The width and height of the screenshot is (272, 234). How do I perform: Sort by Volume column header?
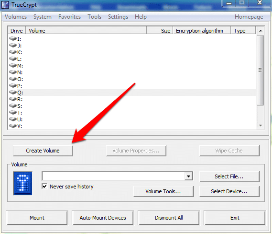coord(86,30)
